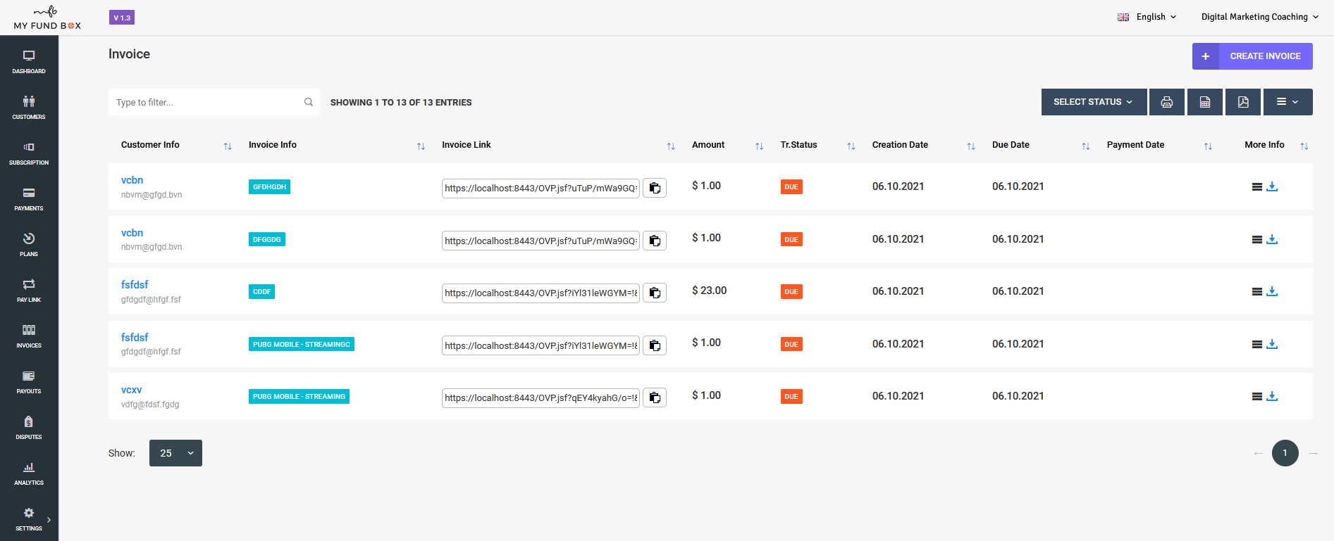Image resolution: width=1334 pixels, height=541 pixels.
Task: Copy invoice link for GFDHGDH invoice
Action: (x=655, y=188)
